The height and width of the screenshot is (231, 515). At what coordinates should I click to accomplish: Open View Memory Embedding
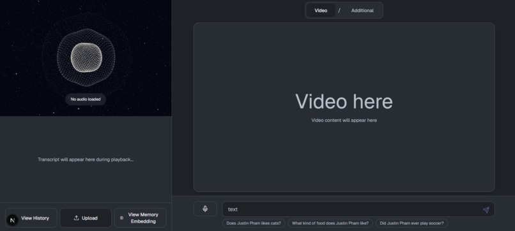click(x=140, y=218)
